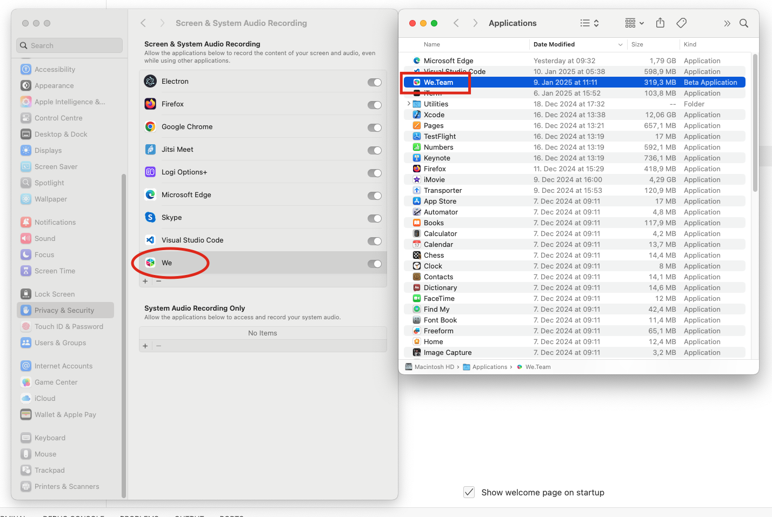
Task: Toggle screen recording permission for We
Action: click(374, 264)
